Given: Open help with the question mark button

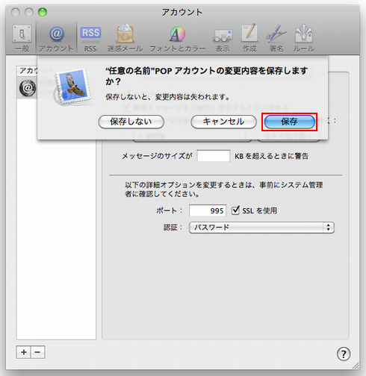Looking at the screenshot, I should point(344,354).
